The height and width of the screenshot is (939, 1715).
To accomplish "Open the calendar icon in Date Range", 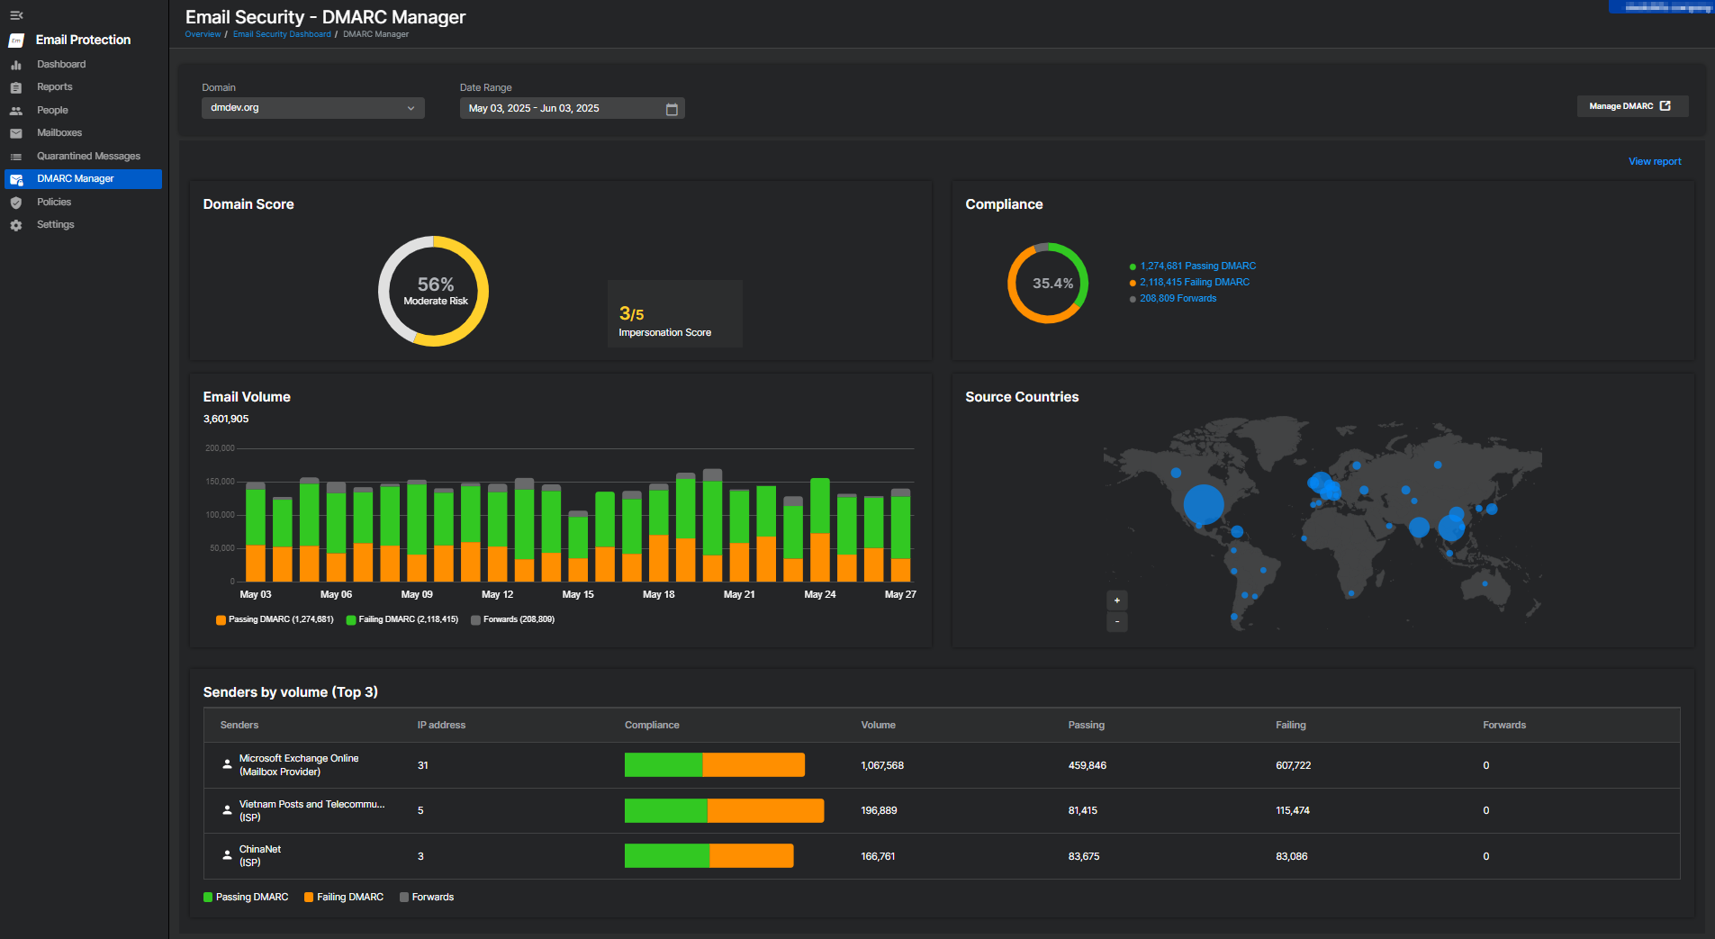I will (x=672, y=109).
